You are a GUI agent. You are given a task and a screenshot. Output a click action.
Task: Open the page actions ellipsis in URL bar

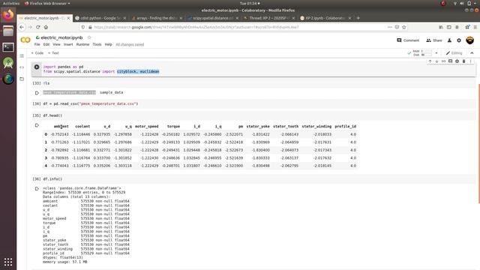[x=390, y=27]
